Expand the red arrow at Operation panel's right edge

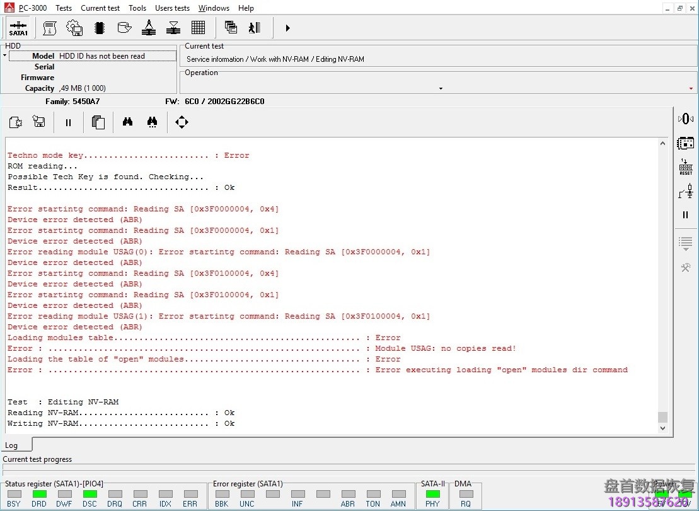(691, 88)
